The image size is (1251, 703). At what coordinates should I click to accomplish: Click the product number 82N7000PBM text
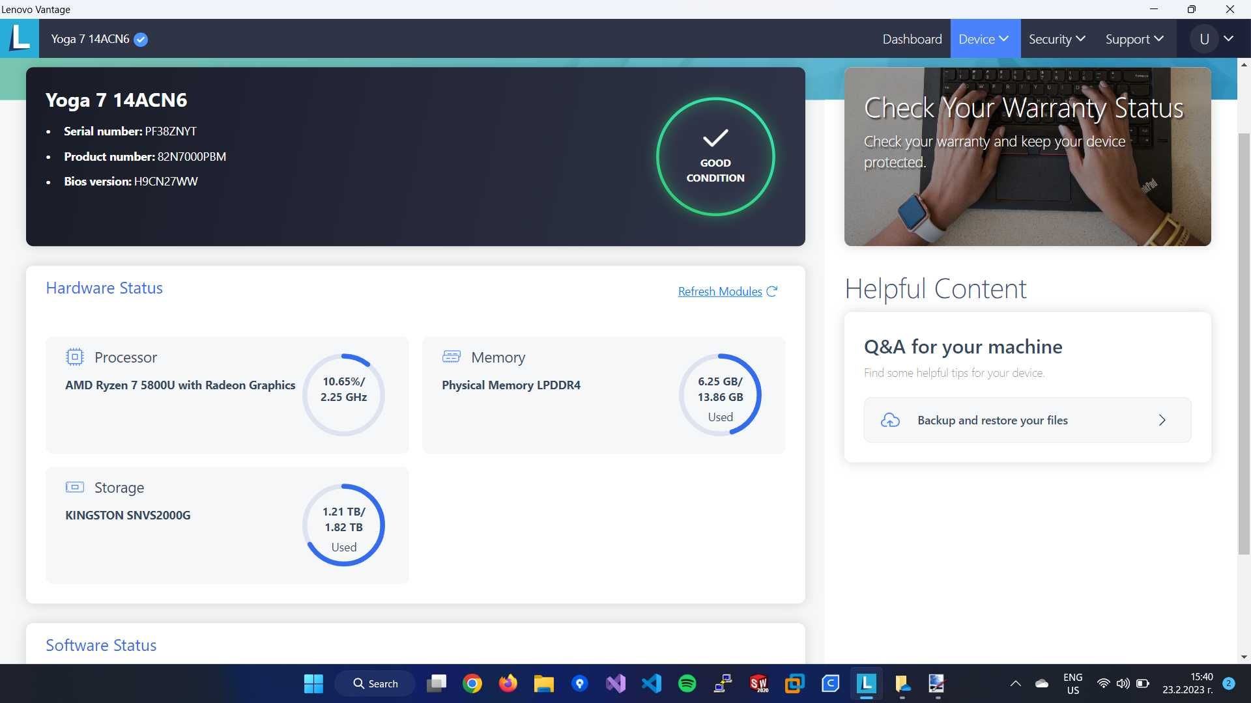pyautogui.click(x=192, y=157)
